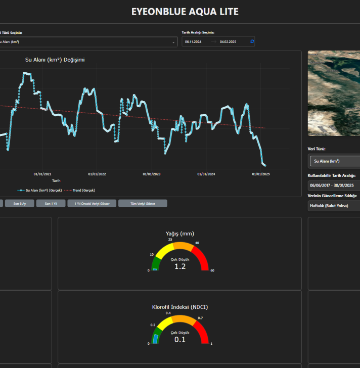Image resolution: width=360 pixels, height=368 pixels.
Task: Click the Son 6 Ay button
Action: [20, 204]
